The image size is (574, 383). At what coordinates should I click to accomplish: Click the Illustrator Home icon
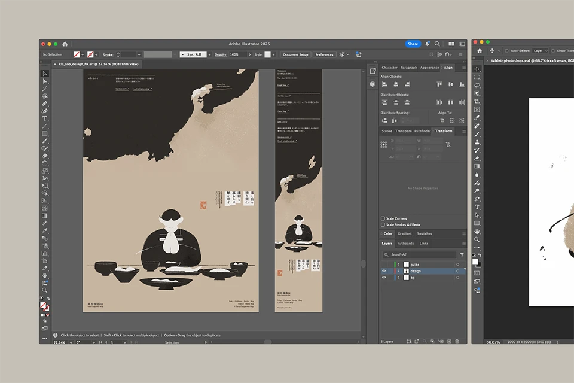(65, 44)
